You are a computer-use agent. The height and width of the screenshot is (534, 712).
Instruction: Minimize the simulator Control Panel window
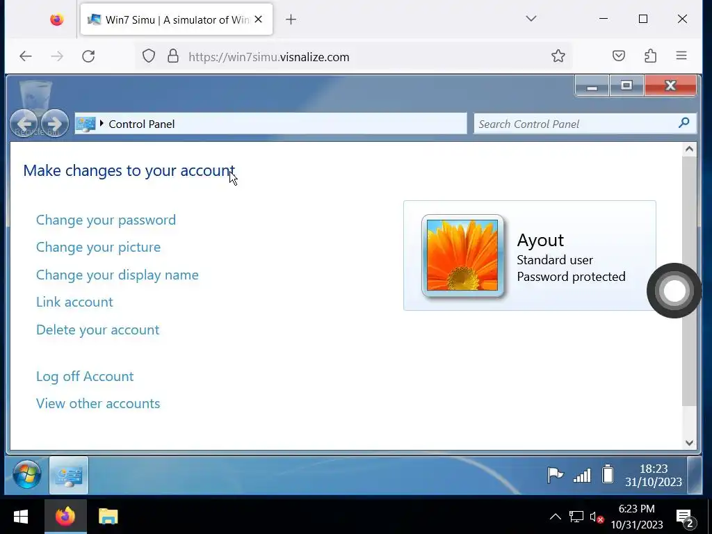(592, 86)
